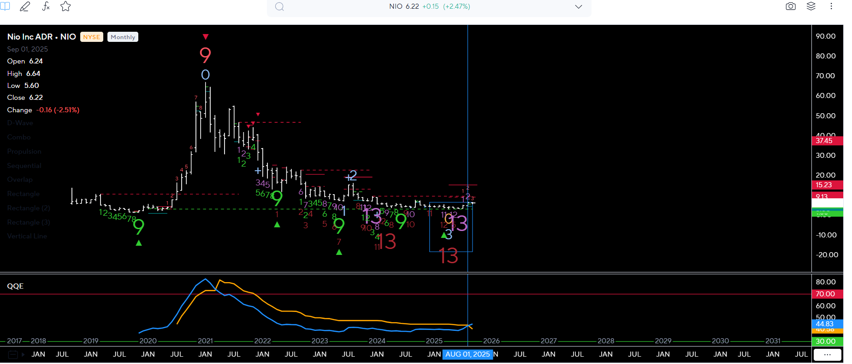Screen dimensions: 852x364
Task: Open the layers stack icon
Action: (x=811, y=6)
